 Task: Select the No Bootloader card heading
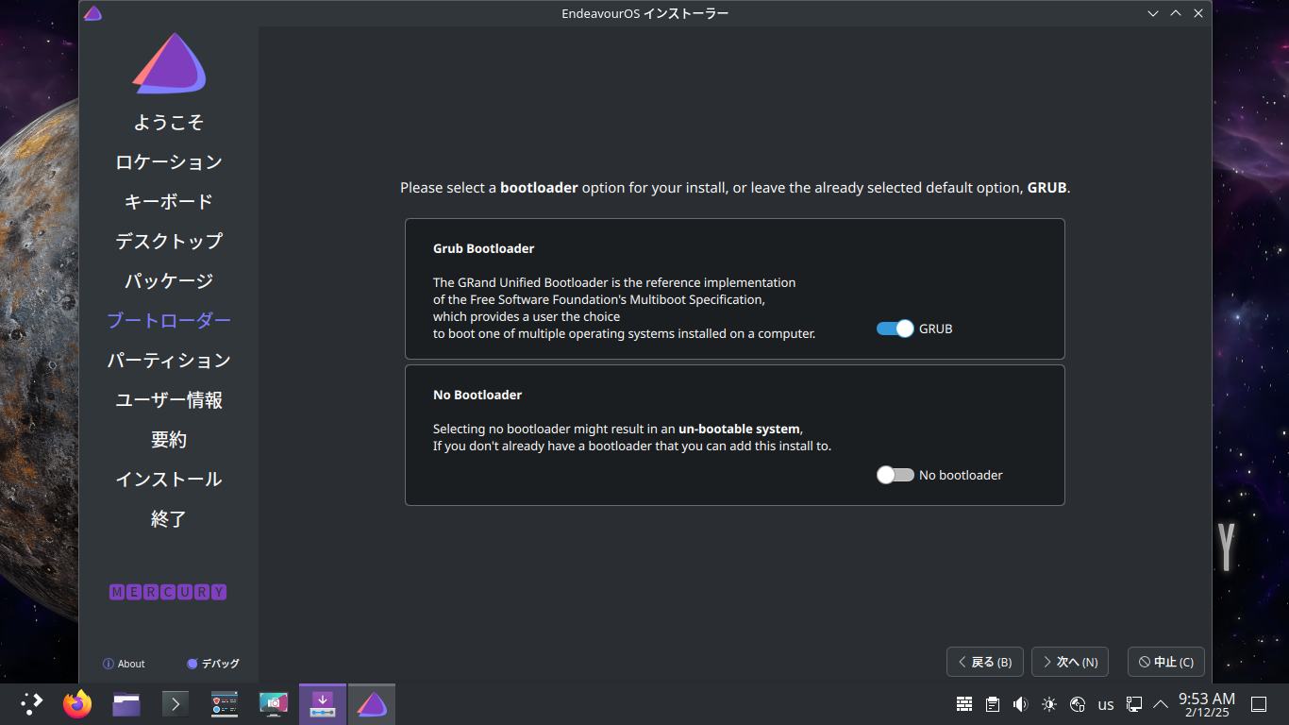(477, 395)
